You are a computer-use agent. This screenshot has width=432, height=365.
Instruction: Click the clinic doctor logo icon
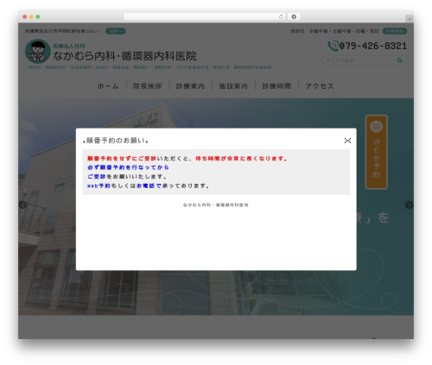pyautogui.click(x=38, y=51)
